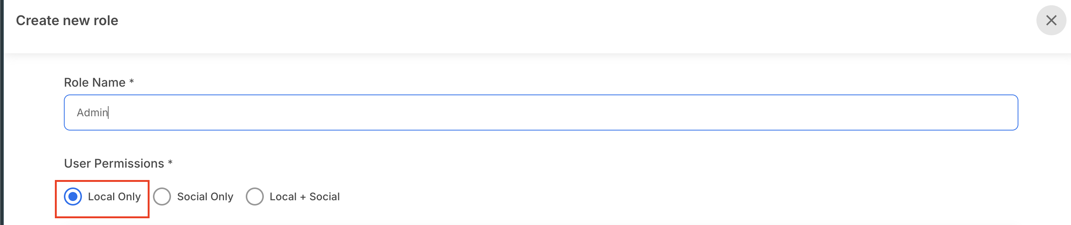1071x225 pixels.
Task: Click the asterisk beside User Permissions
Action: (170, 162)
